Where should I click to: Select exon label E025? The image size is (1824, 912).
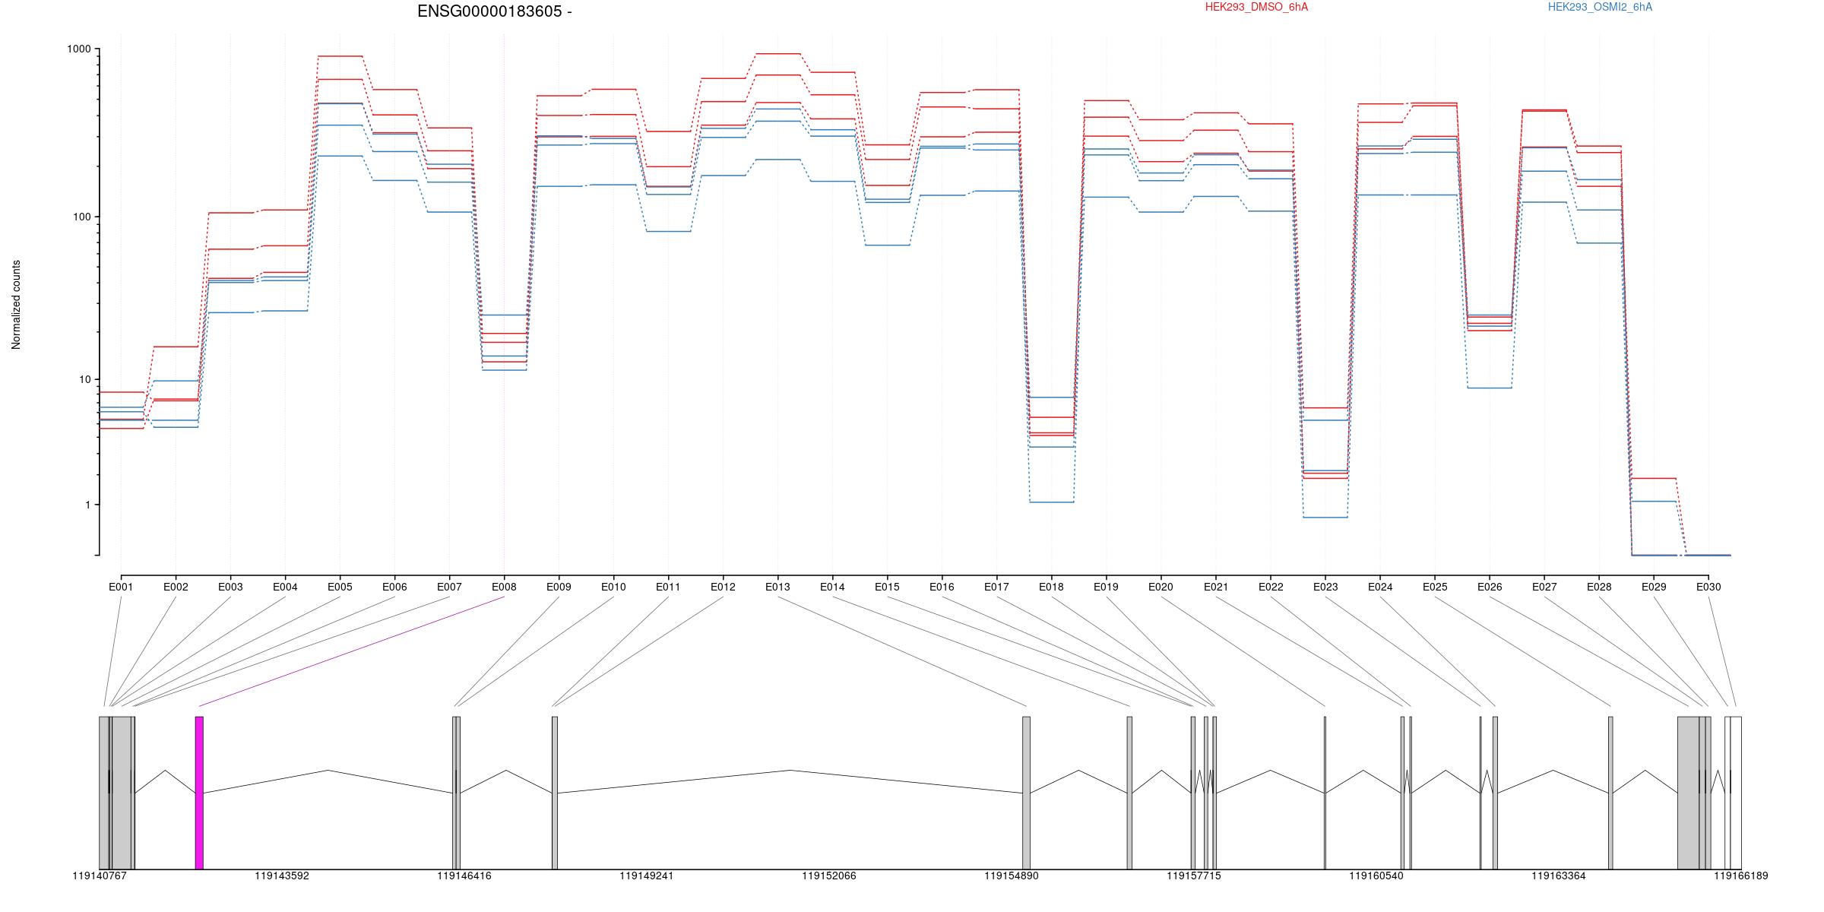pos(1435,587)
